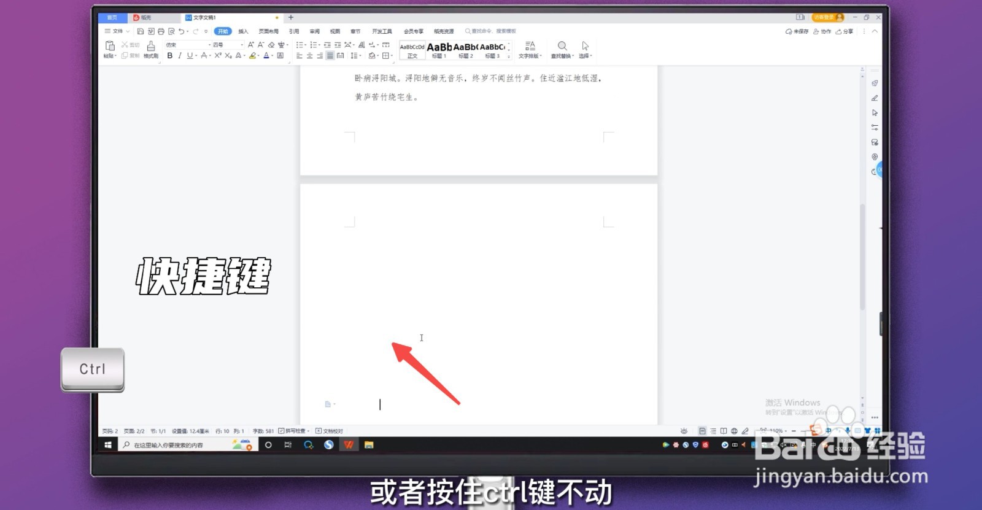Apply Strikethrough formatting
982x510 pixels.
(204, 55)
